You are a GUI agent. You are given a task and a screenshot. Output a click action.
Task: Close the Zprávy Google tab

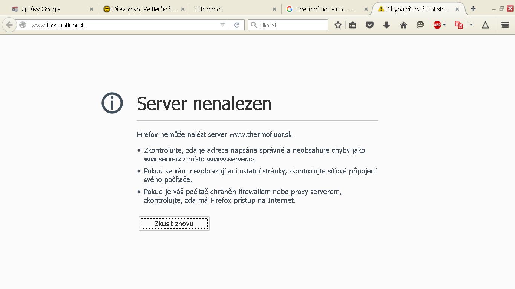click(x=91, y=9)
